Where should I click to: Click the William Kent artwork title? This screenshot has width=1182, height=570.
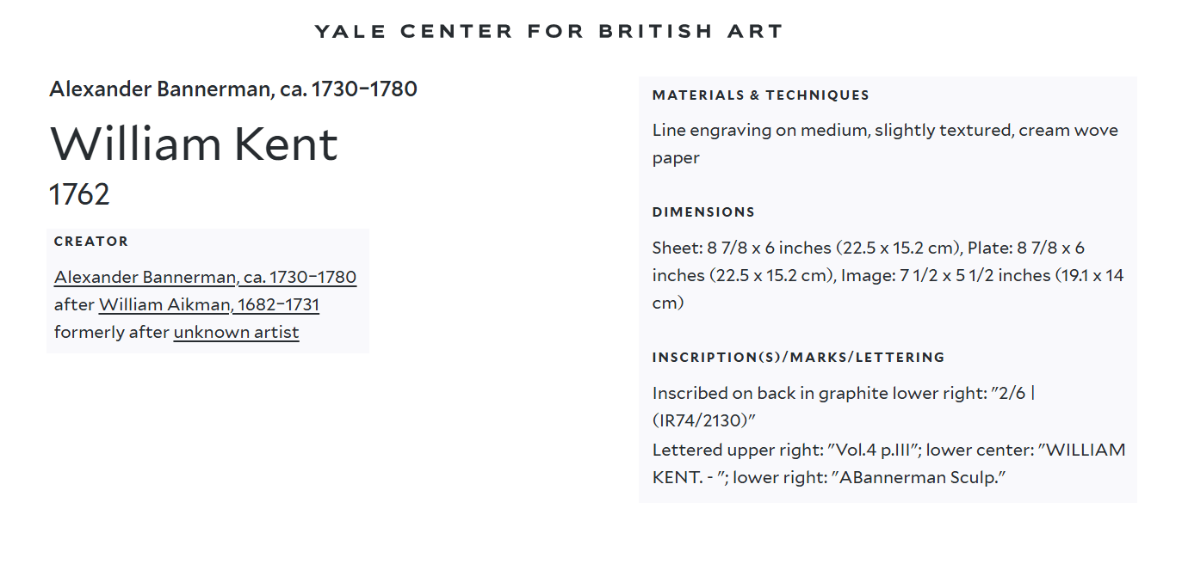[x=194, y=143]
